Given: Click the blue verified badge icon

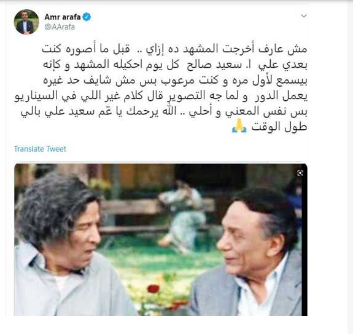Looking at the screenshot, I should coord(87,17).
